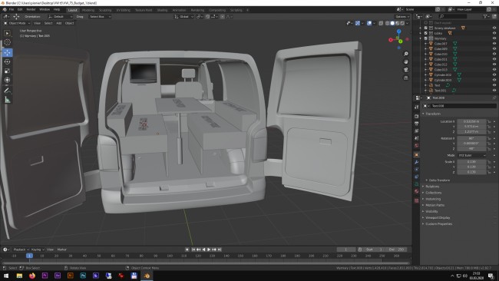Open Blender from the Windows taskbar
The image size is (499, 281).
coord(147,276)
